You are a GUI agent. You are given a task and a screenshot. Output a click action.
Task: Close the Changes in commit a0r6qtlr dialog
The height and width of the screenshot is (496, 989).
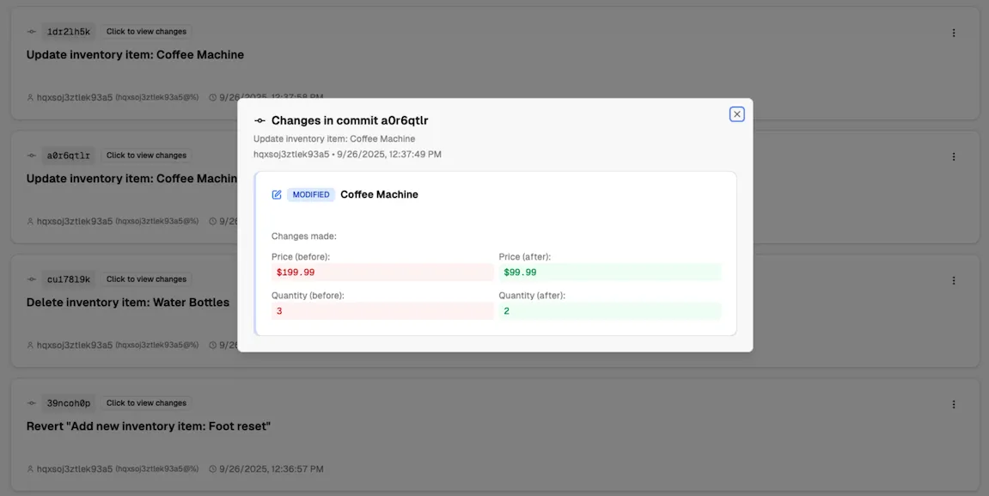click(736, 113)
